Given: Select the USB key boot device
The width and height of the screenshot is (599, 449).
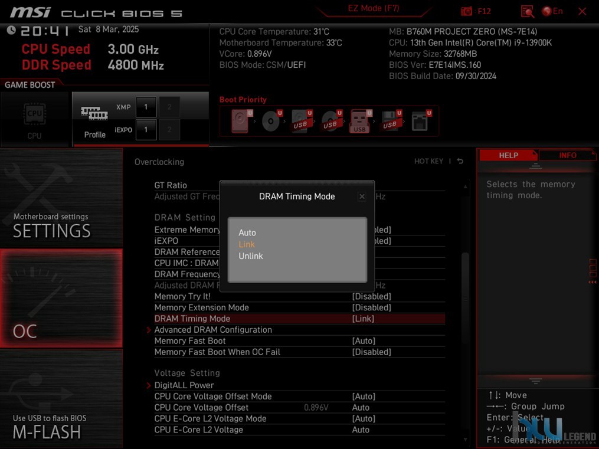Looking at the screenshot, I should tap(361, 121).
